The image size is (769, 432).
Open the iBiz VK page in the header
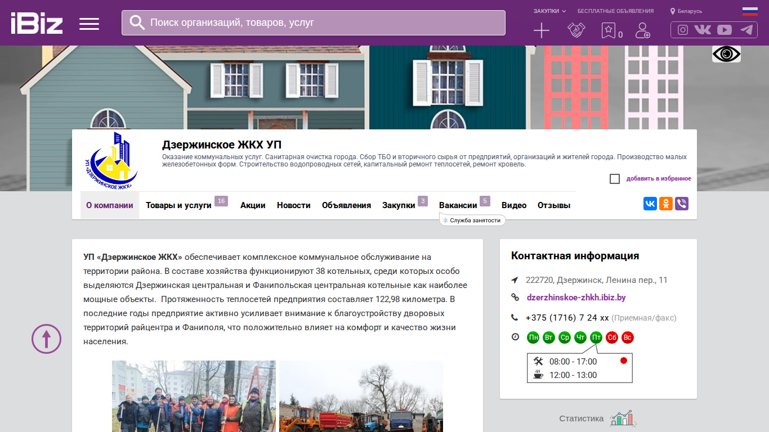[x=703, y=30]
